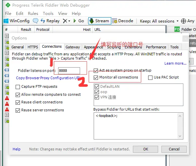The image size is (196, 166).
Task: Confirm options with OK
Action: coord(146,149)
